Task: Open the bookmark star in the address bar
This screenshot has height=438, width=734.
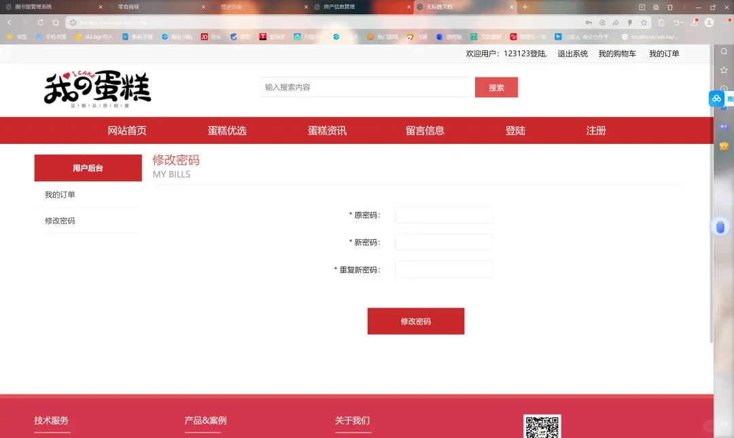Action: [644, 22]
